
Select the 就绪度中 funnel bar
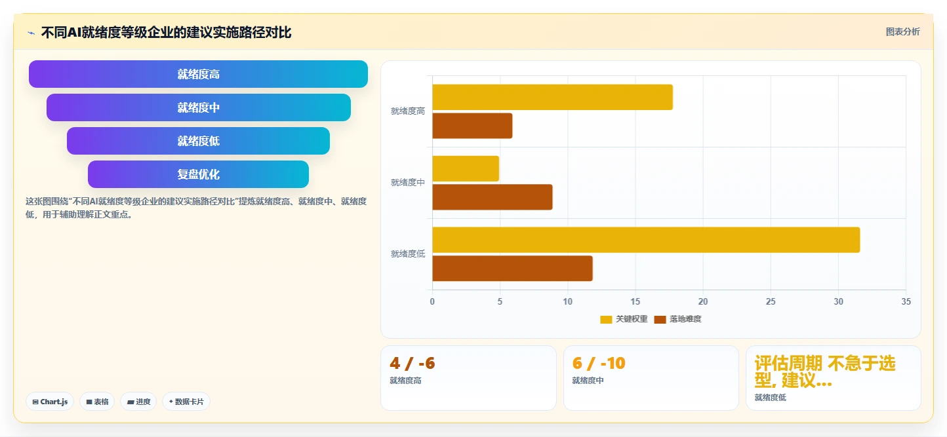(x=198, y=107)
